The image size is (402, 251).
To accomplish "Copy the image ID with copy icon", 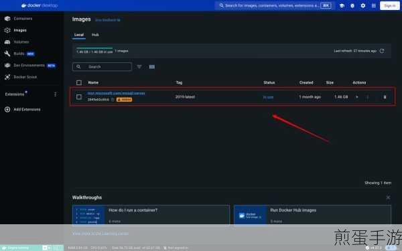I will click(x=113, y=99).
